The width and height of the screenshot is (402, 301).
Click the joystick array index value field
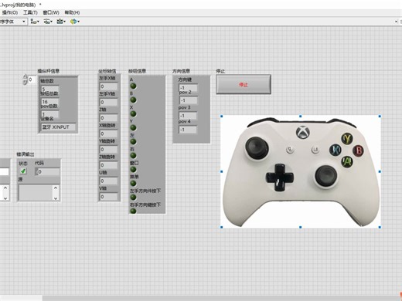pyautogui.click(x=32, y=79)
